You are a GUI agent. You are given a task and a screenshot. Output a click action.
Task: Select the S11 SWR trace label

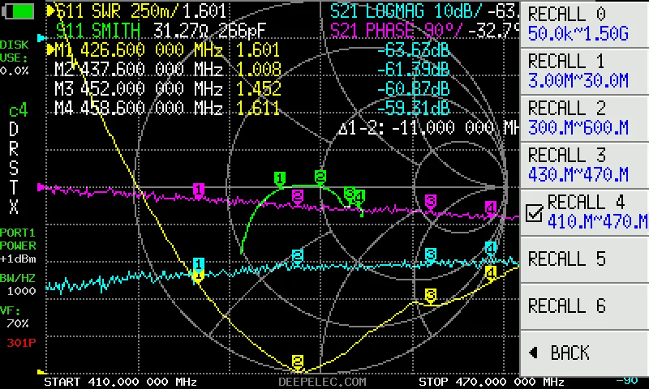click(117, 11)
